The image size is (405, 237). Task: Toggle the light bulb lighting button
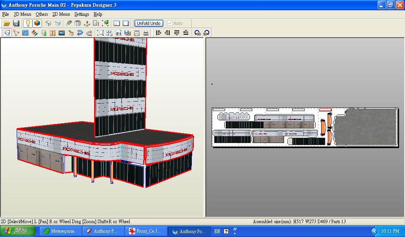click(x=28, y=23)
